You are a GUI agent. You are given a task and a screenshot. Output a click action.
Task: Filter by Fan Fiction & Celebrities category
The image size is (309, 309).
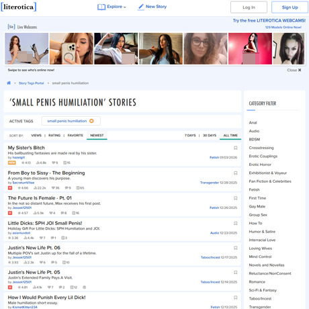(x=270, y=181)
